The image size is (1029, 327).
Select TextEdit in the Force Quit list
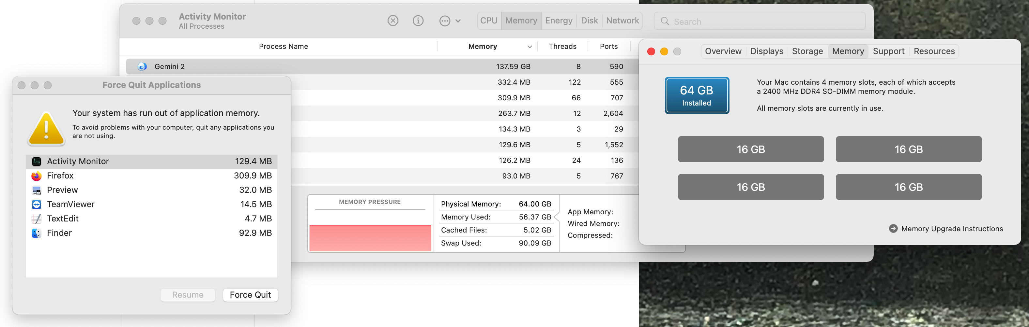point(152,219)
